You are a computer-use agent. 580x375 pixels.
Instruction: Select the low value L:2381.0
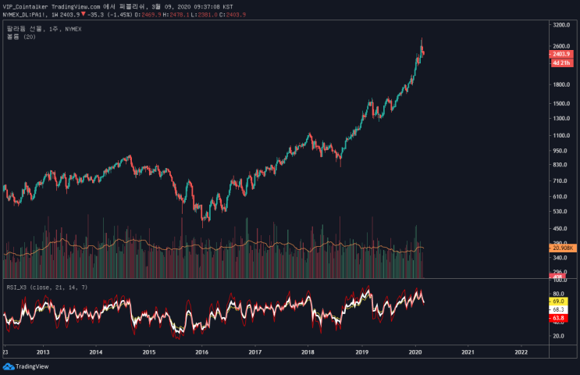pyautogui.click(x=204, y=14)
